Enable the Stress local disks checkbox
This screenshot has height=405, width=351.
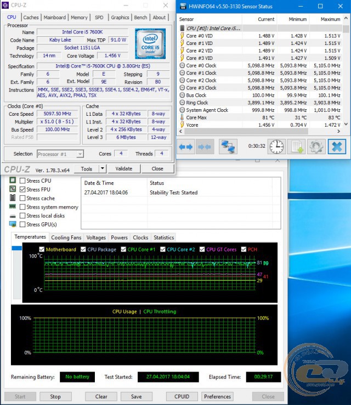click(22, 216)
